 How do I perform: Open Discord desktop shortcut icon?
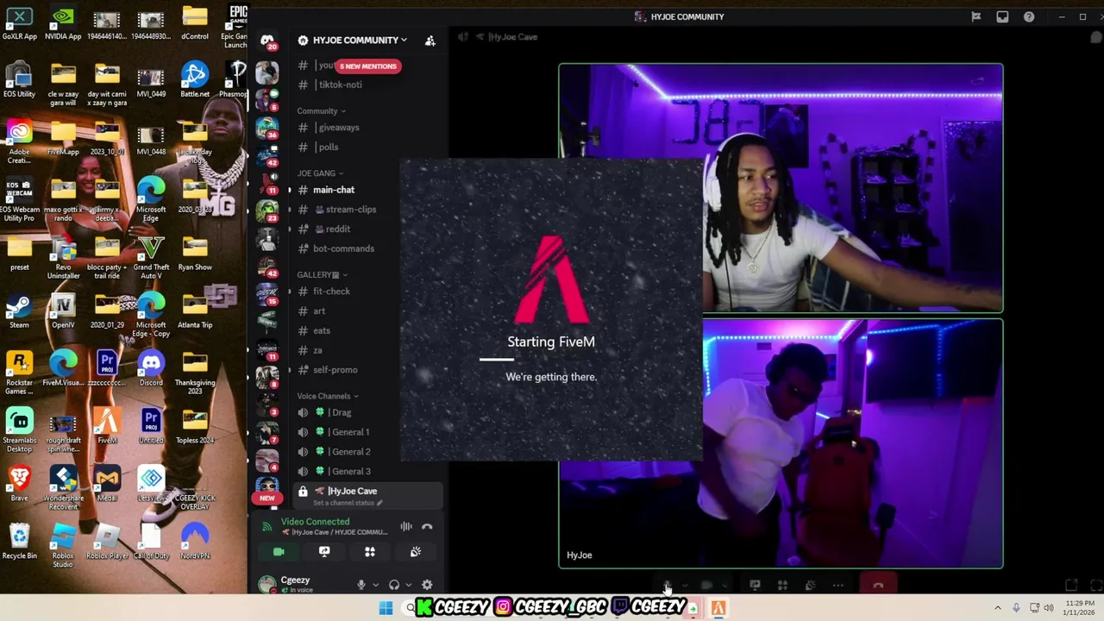coord(151,368)
